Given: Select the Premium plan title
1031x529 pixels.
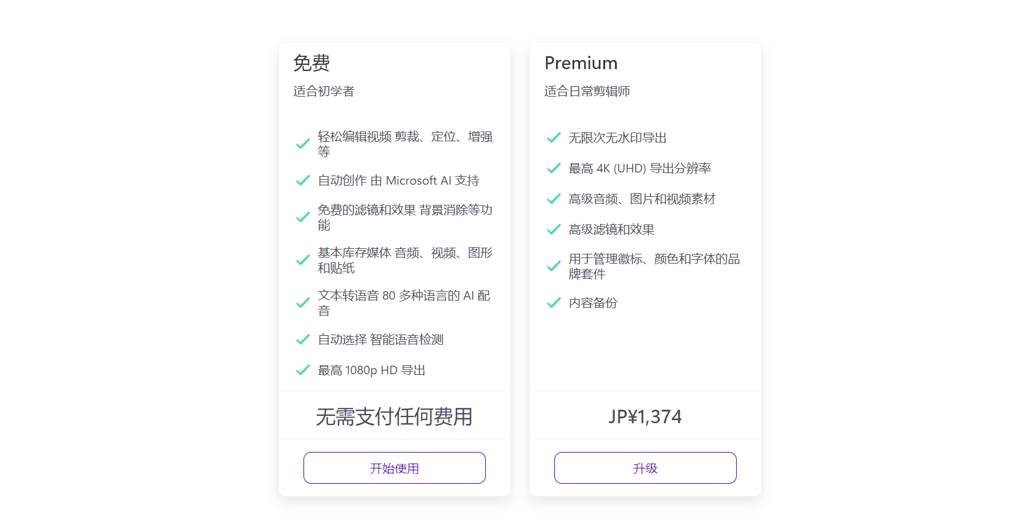Looking at the screenshot, I should pyautogui.click(x=581, y=62).
